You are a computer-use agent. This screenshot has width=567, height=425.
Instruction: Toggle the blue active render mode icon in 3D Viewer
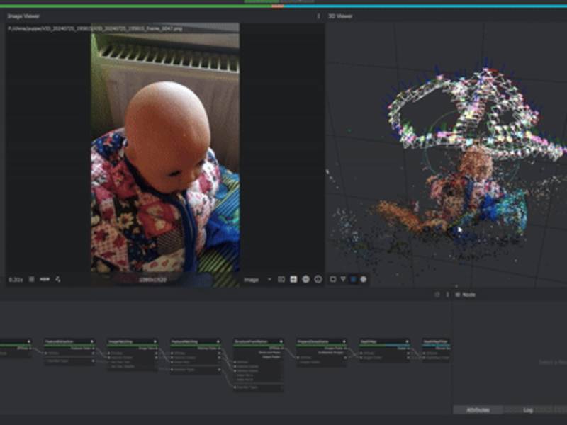[x=353, y=279]
